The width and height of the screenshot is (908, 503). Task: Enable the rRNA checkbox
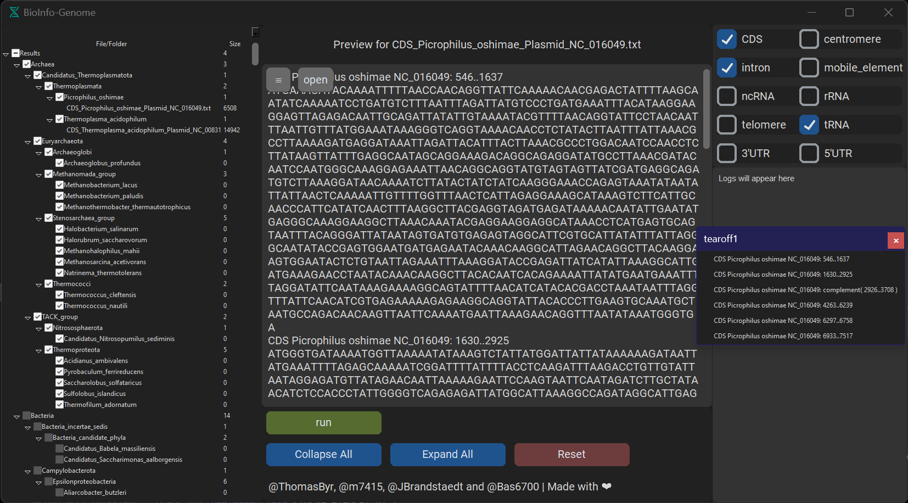click(809, 96)
